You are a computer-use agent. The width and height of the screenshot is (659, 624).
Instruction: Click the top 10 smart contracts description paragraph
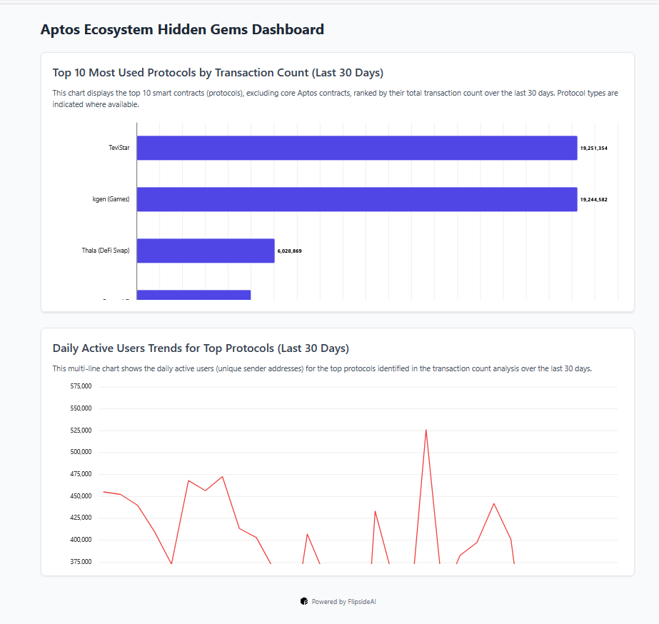(335, 99)
